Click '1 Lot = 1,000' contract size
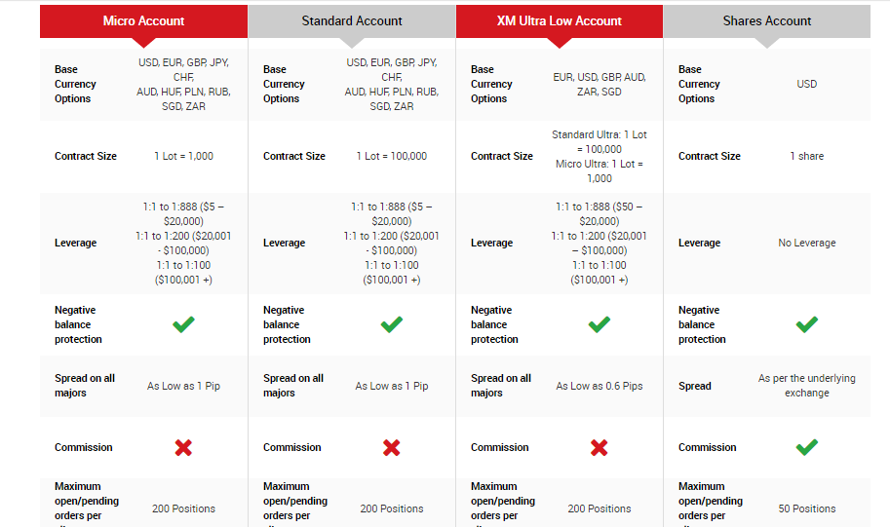This screenshot has width=890, height=527. coord(183,156)
